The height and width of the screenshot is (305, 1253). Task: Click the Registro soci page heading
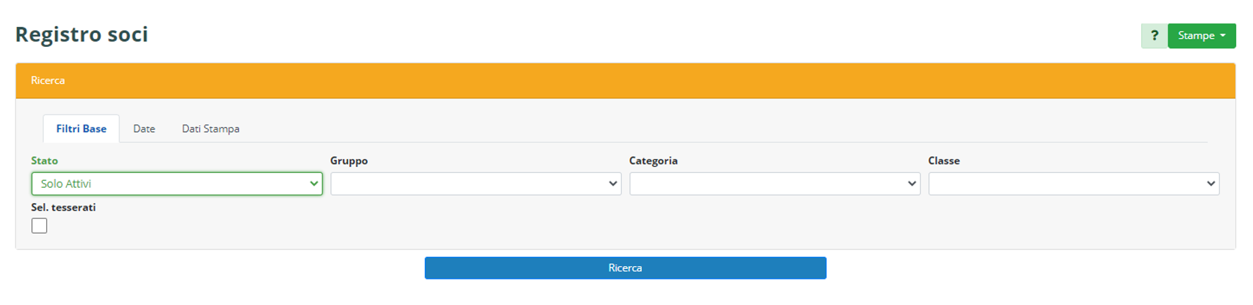pos(82,34)
